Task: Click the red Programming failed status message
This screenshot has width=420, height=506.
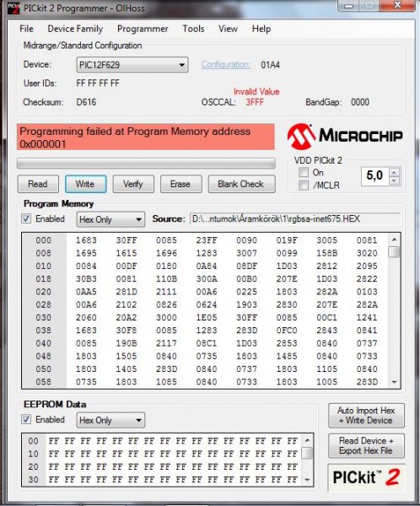Action: click(x=146, y=137)
